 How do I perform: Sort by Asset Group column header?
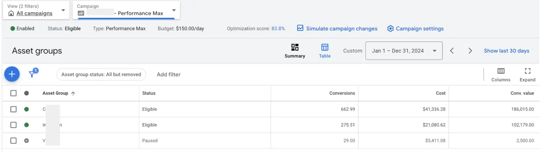[55, 93]
